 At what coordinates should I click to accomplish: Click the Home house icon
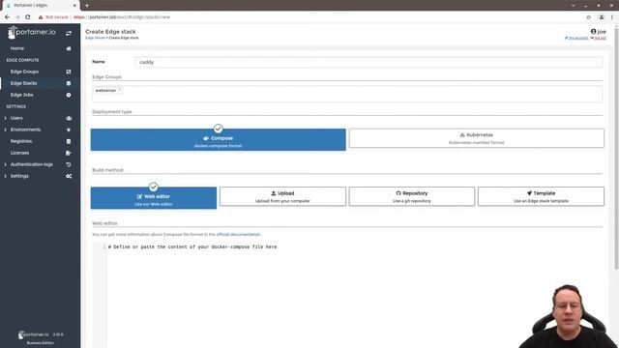click(x=69, y=48)
